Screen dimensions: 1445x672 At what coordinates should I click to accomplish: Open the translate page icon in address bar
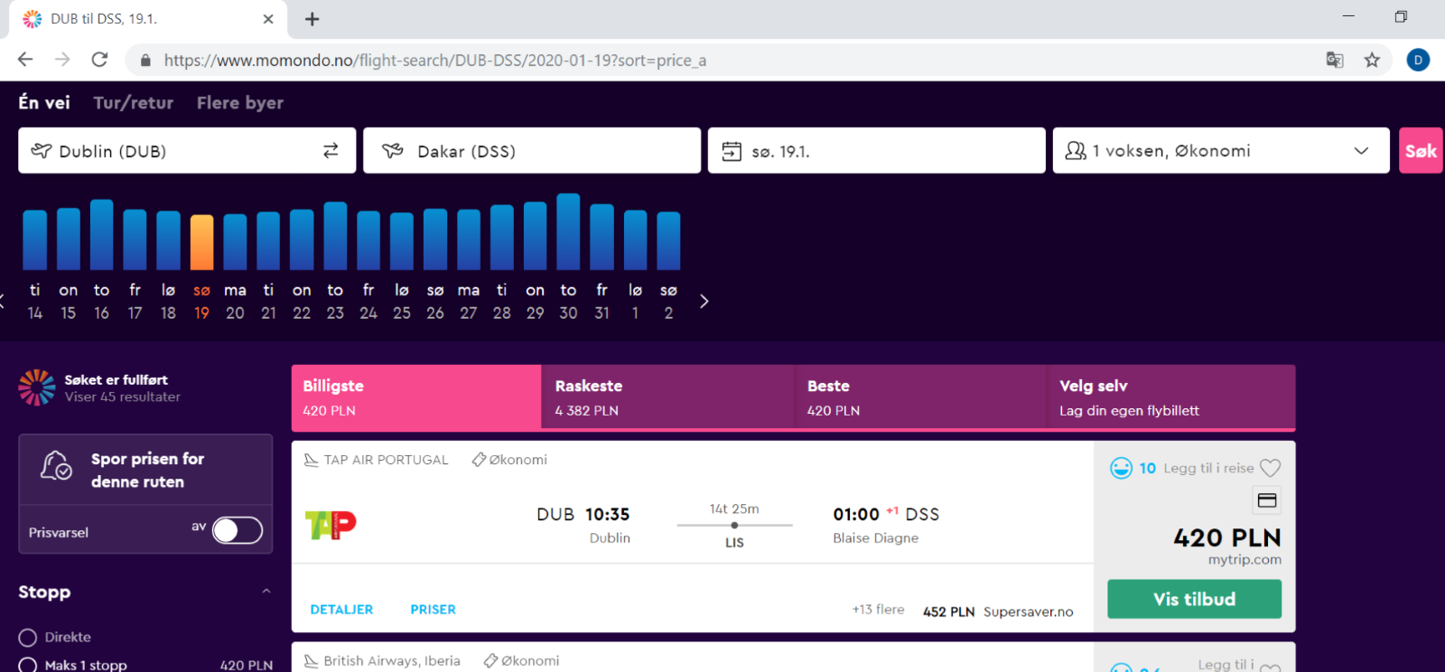1335,61
